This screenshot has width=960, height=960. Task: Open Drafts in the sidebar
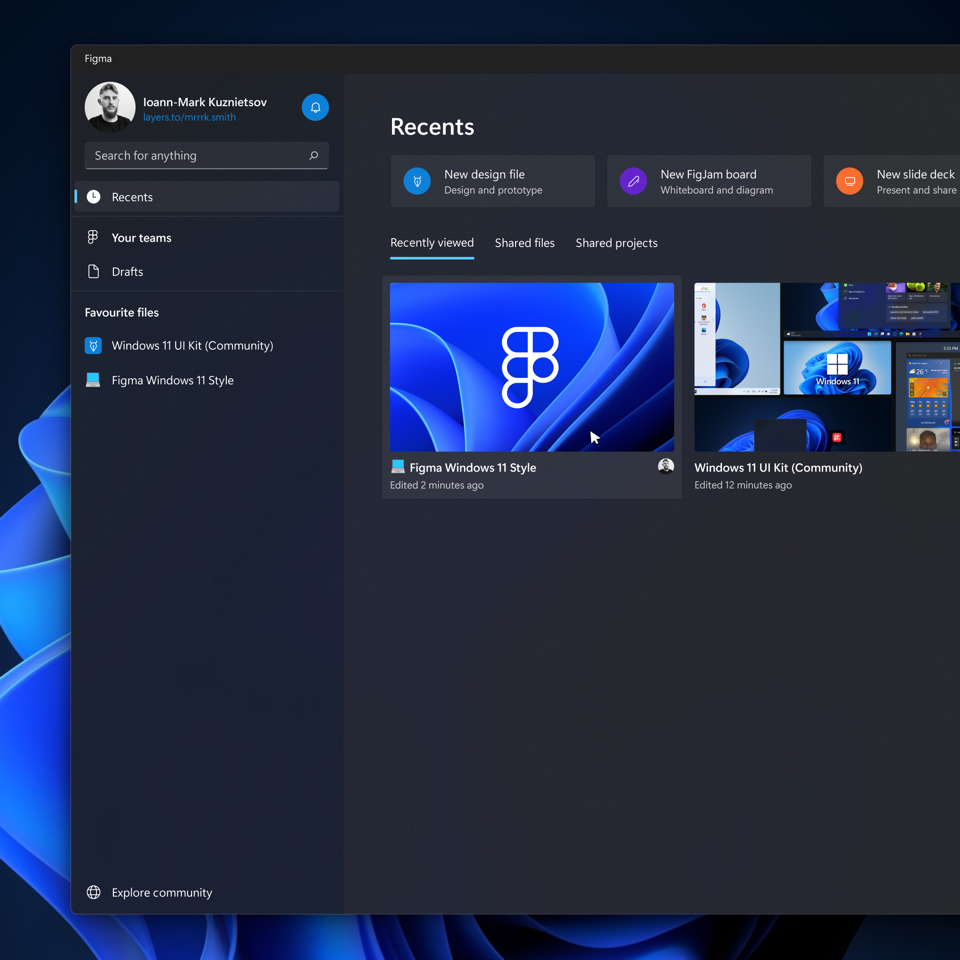pyautogui.click(x=207, y=271)
